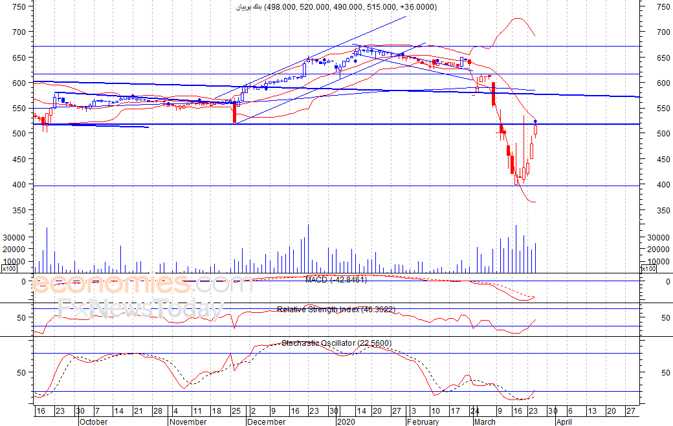Viewport: 673px width, 426px height.
Task: Click the 600 price label on left axis
Action: [x=19, y=83]
